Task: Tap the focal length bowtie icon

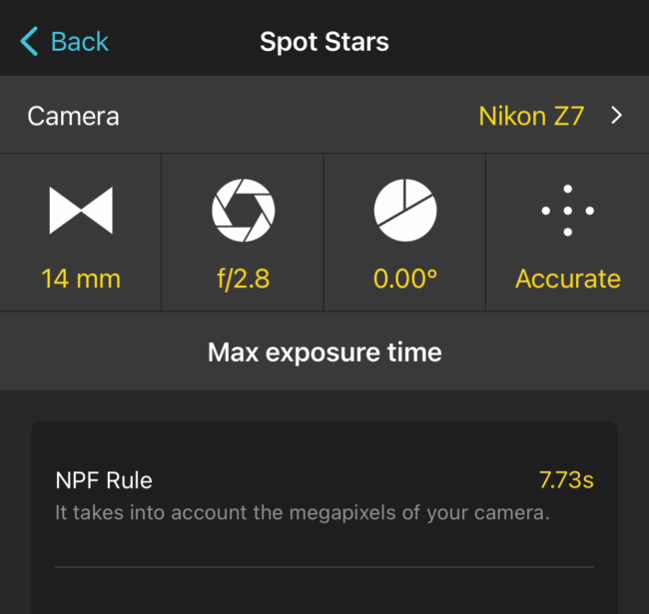Action: tap(81, 211)
